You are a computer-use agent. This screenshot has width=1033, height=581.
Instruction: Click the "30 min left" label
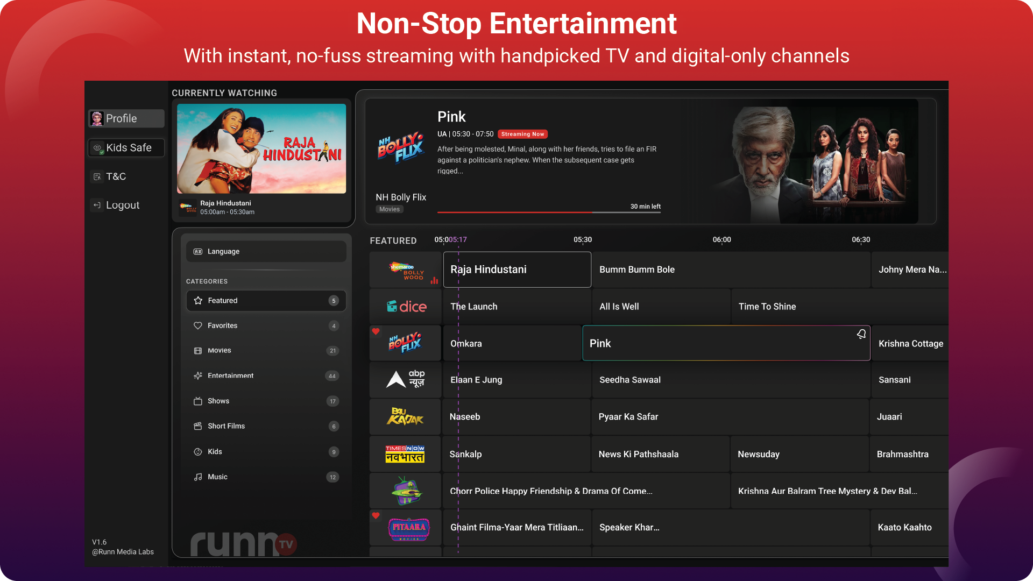pos(646,207)
